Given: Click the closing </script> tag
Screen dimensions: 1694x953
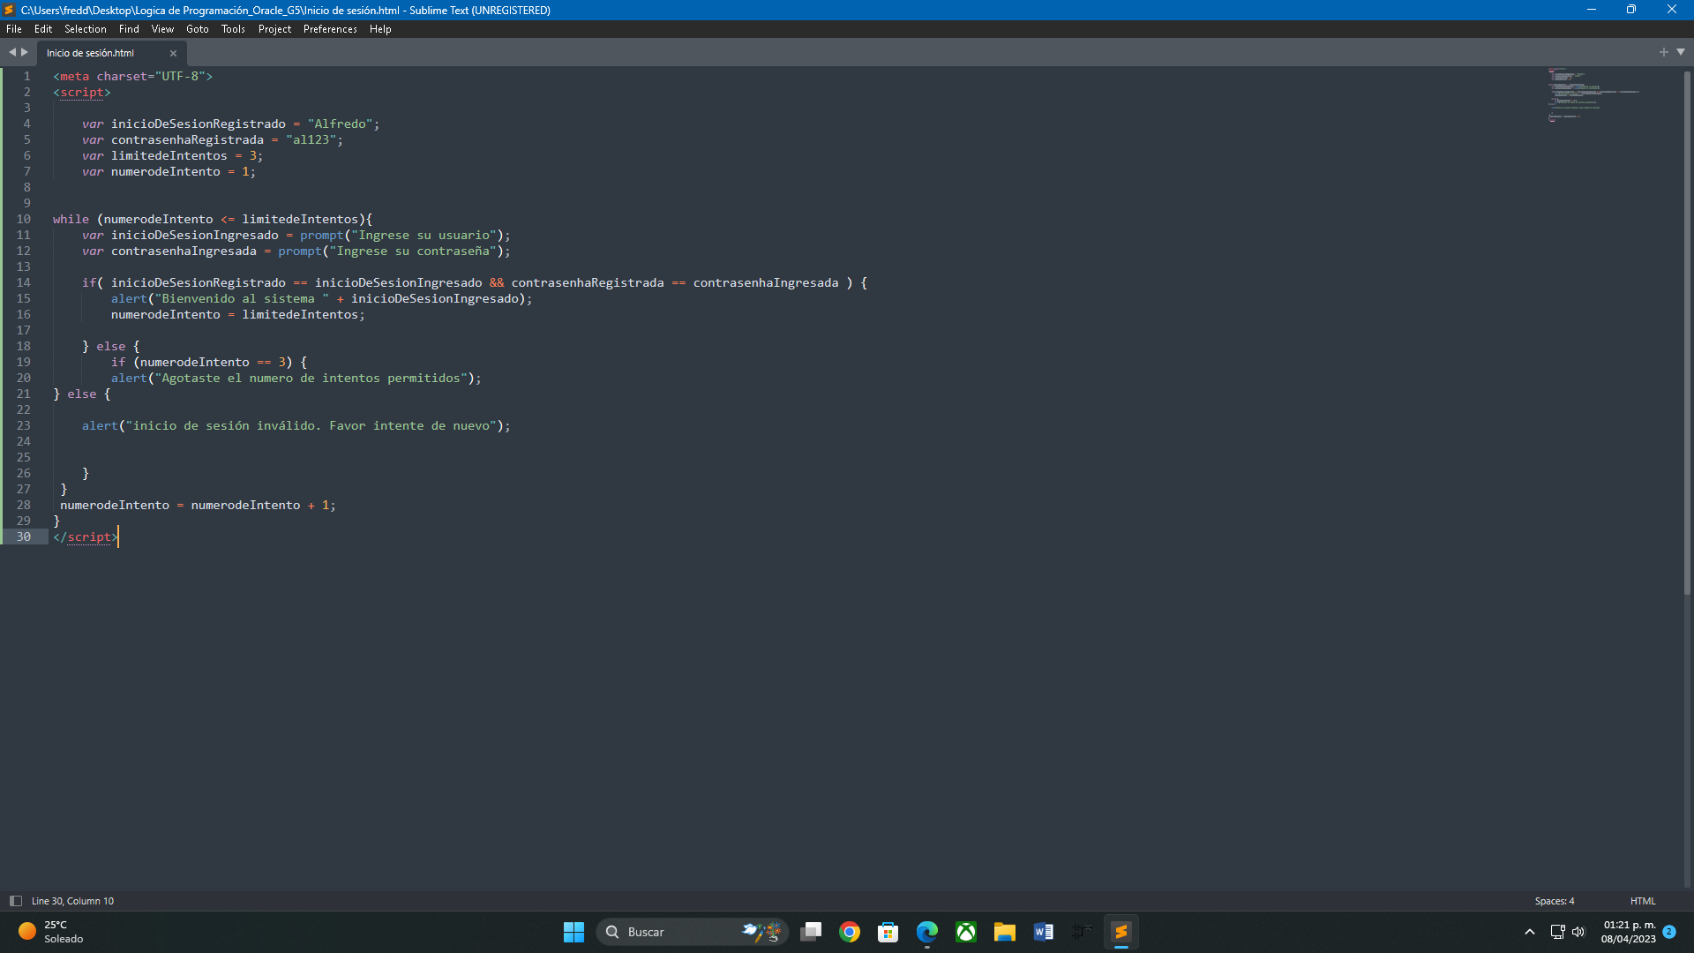Looking at the screenshot, I should 85,537.
